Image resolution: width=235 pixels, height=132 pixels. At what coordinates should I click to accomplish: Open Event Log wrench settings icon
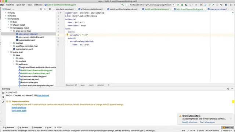click(3, 102)
